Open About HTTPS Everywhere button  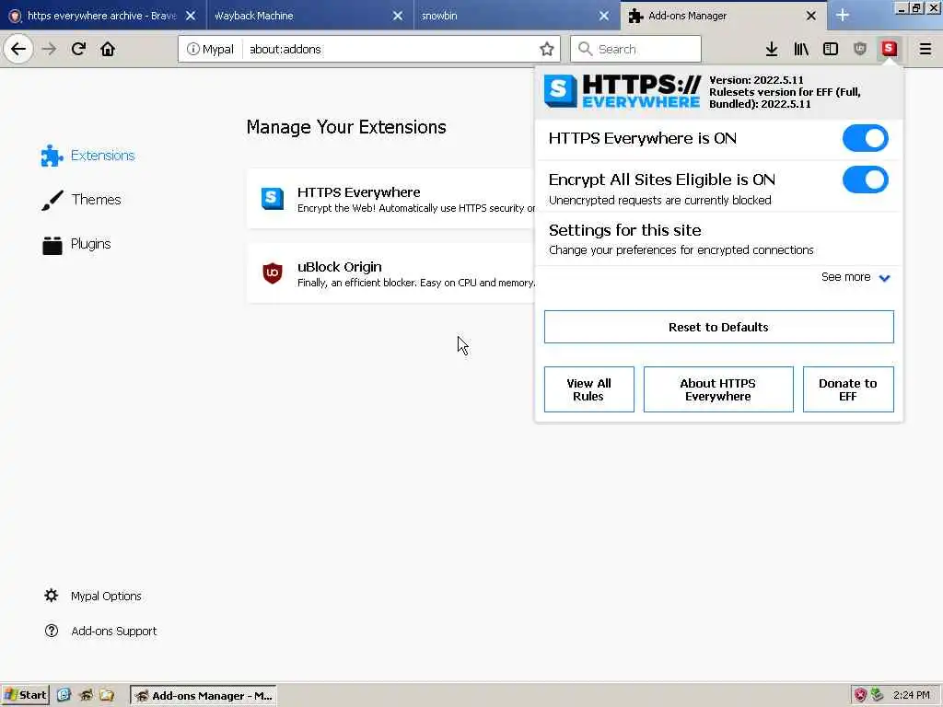[x=718, y=389]
